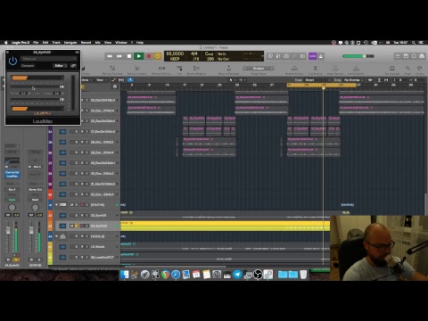
Task: Toggle solo on the selected synth track
Action: point(77,226)
